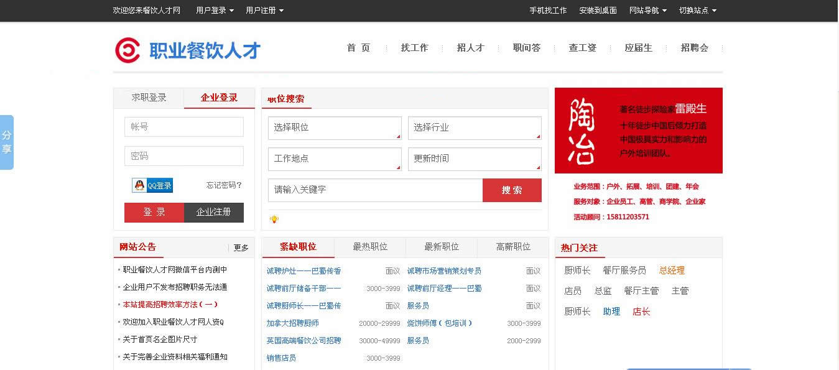Open job listing 销售店员
The width and height of the screenshot is (839, 370).
(281, 358)
